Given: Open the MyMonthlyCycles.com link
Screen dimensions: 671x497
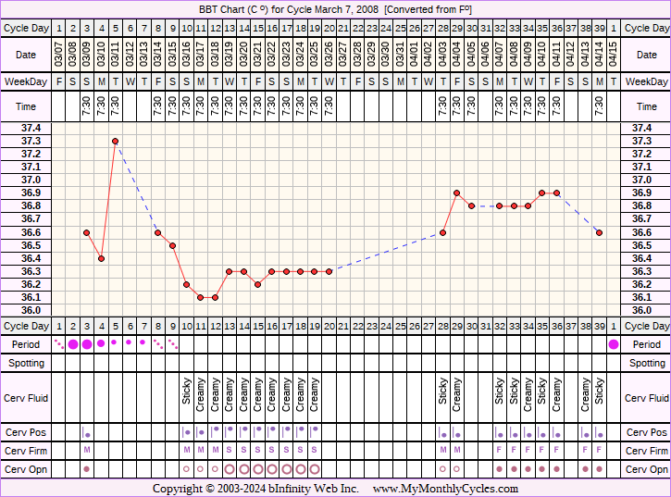Looking at the screenshot, I should 445,489.
